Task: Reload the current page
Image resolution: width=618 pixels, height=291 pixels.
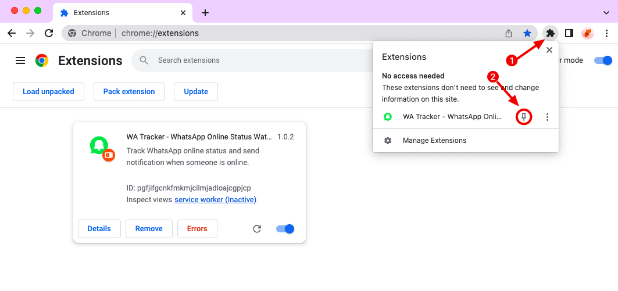Action: pos(49,34)
